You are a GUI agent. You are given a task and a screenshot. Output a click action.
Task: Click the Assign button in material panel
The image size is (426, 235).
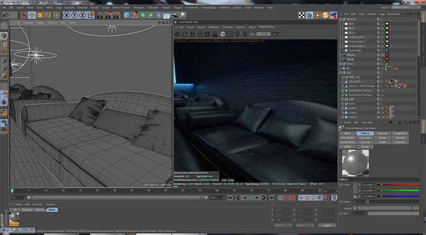365,146
